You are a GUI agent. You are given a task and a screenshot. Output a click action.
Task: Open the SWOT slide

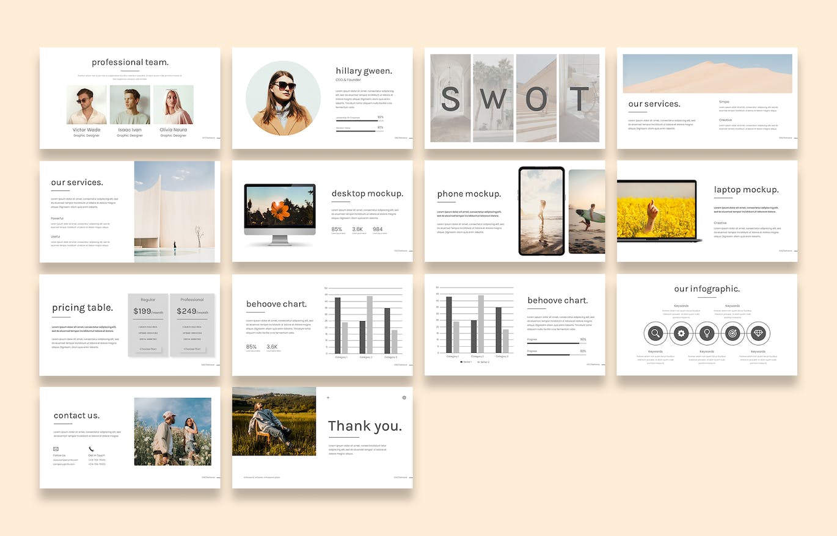point(514,98)
